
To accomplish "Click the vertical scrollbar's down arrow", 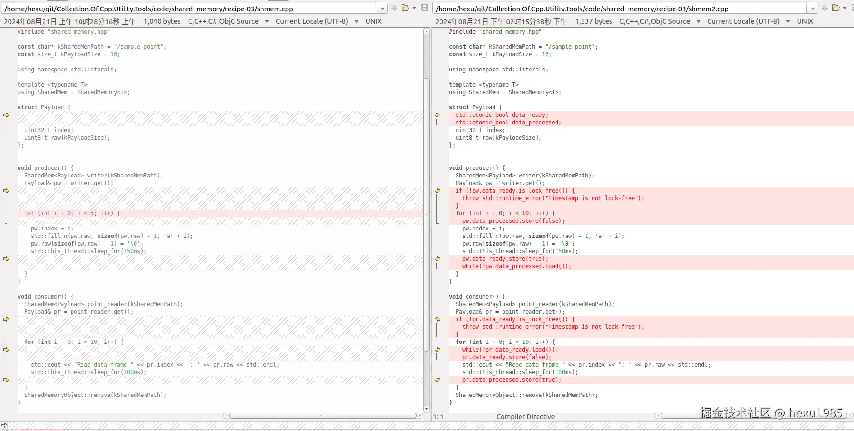I will click(x=426, y=409).
